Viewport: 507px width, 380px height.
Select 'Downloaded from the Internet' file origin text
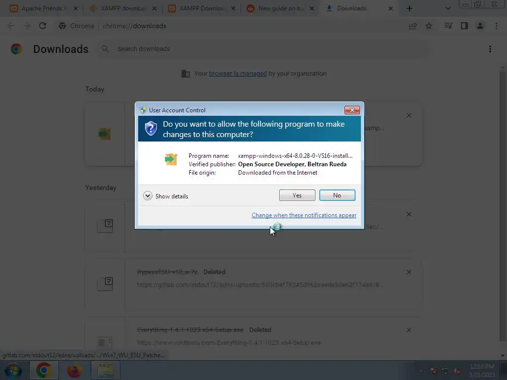(278, 173)
